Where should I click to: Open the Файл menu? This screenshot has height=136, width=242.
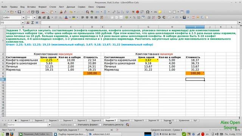(4, 7)
